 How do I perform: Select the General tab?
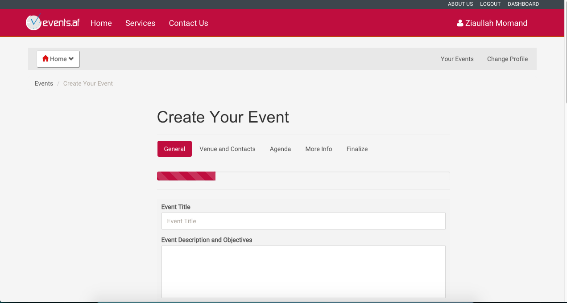[x=174, y=149]
